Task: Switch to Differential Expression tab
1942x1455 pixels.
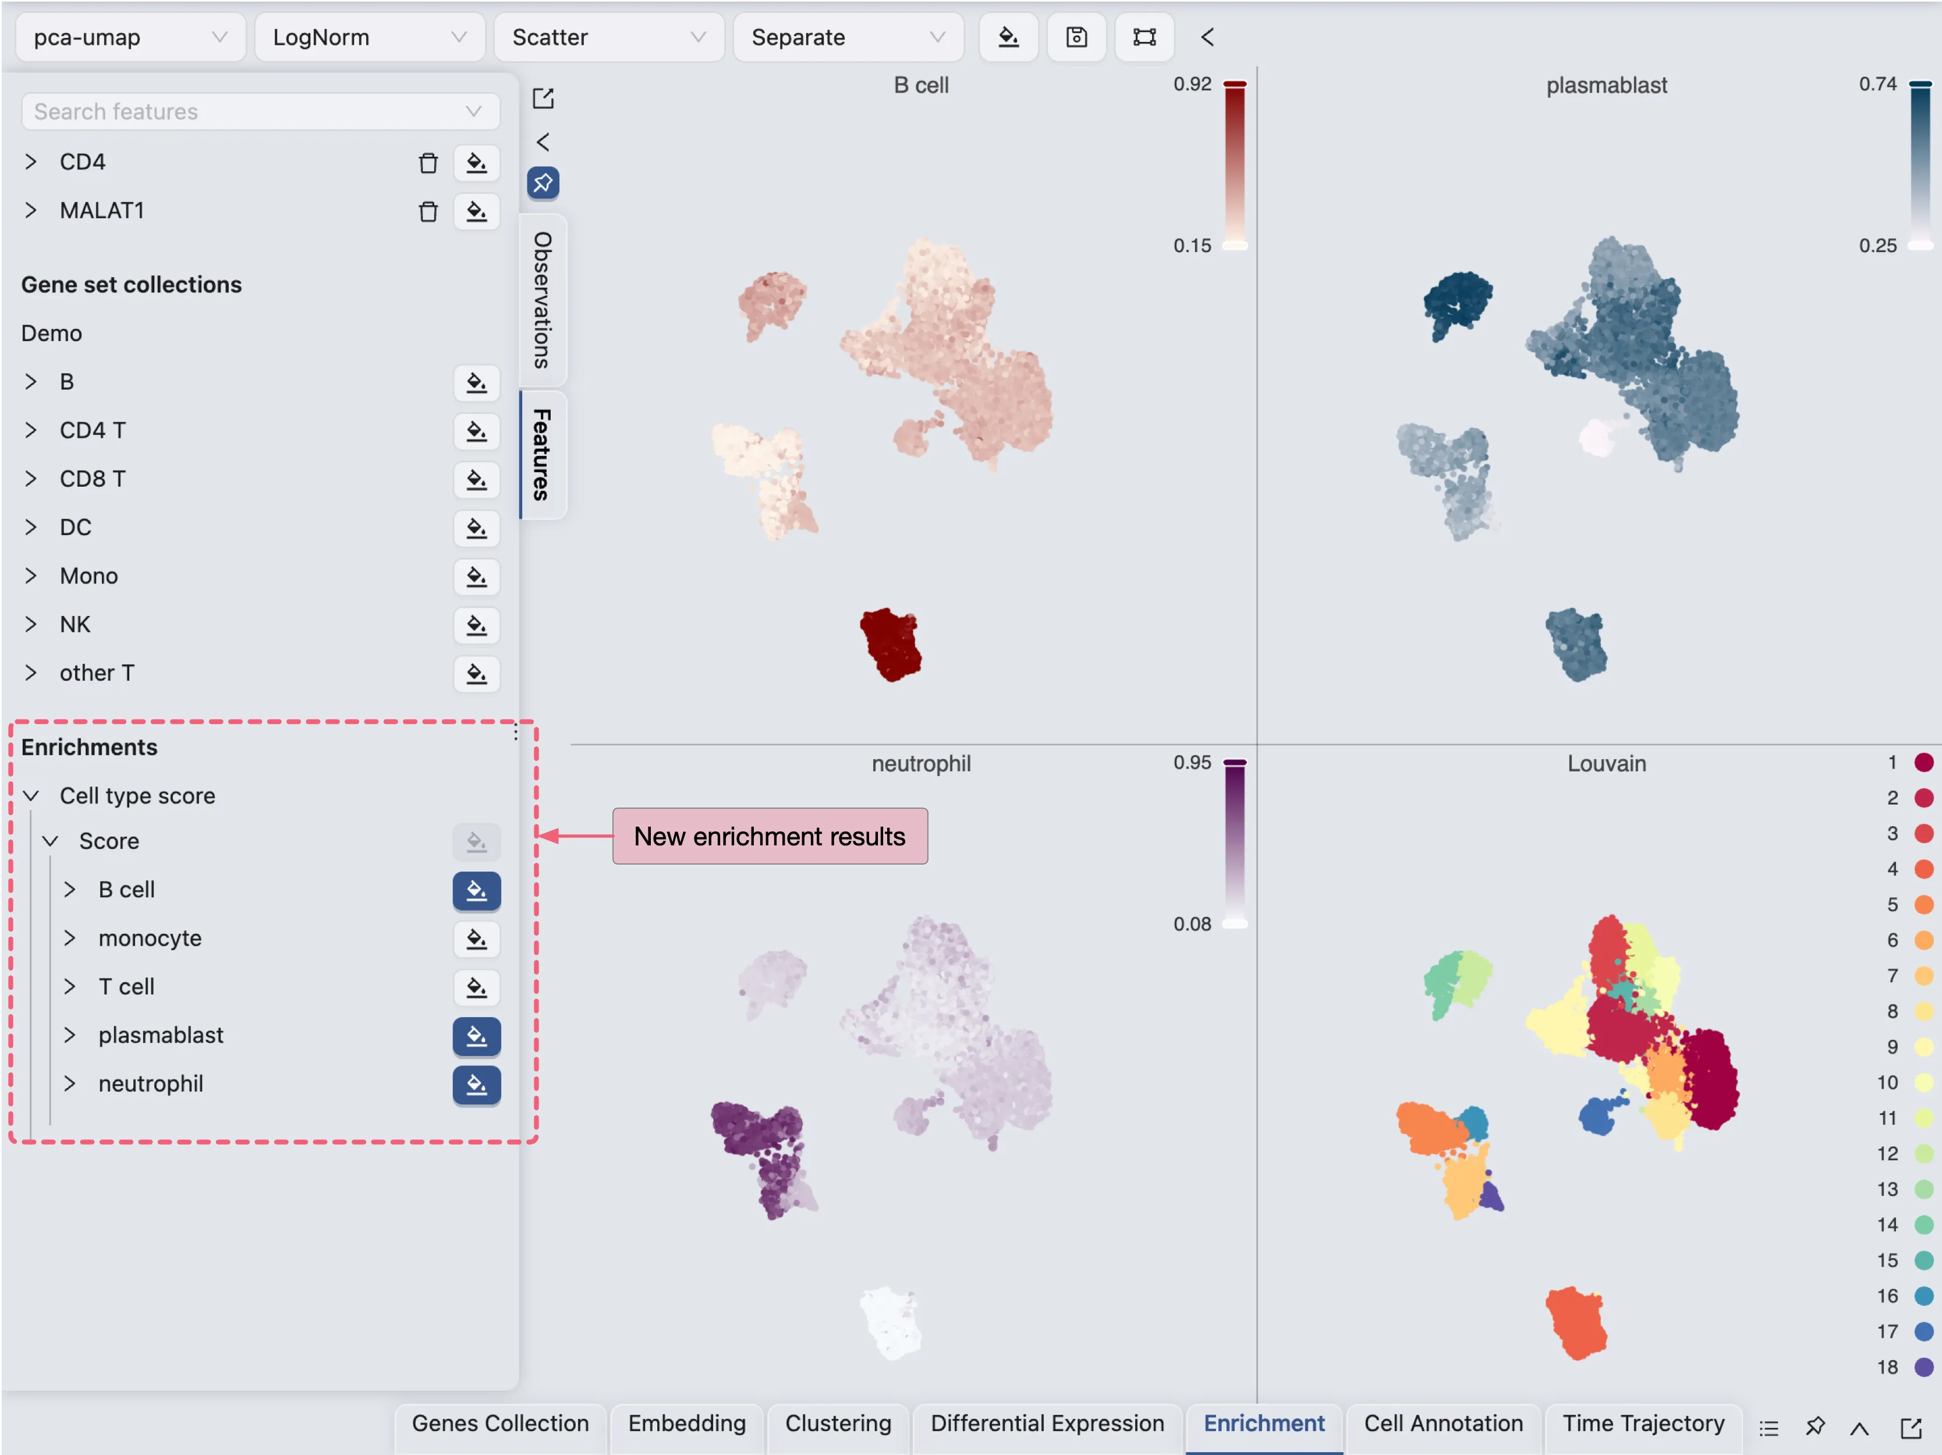Action: click(1047, 1424)
